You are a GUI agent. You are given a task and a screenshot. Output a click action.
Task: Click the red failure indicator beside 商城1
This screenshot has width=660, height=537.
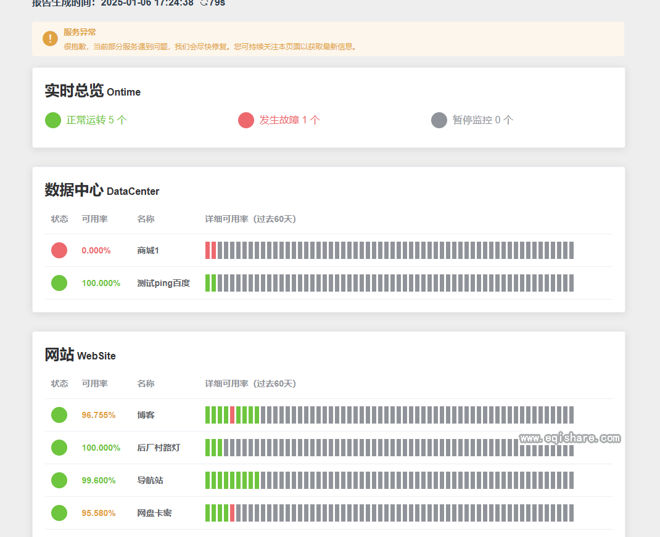coord(59,250)
